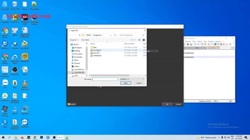Open help in the Open File dialog
Screen dimensions: 250x140
[x=144, y=40]
